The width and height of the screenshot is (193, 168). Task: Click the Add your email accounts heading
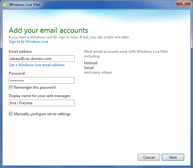[x=48, y=30]
